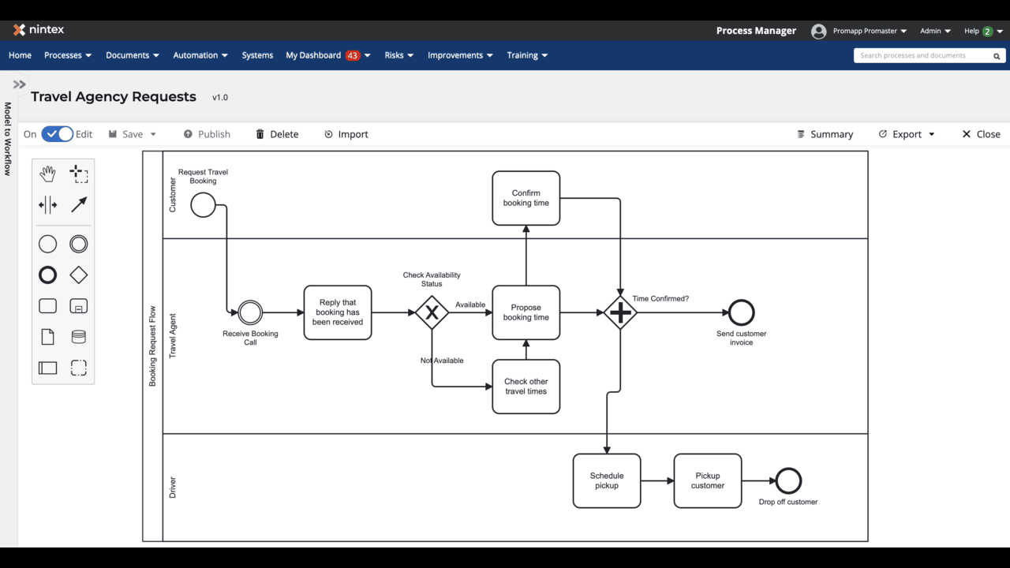Delete the selected element

click(277, 134)
